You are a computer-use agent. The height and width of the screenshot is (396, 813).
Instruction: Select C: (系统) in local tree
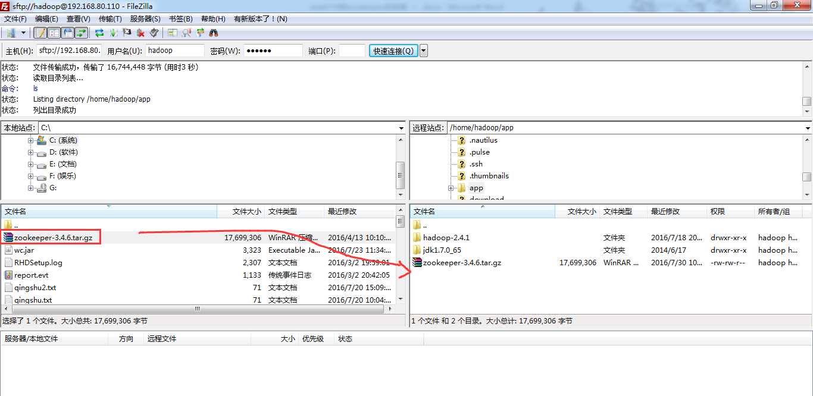pyautogui.click(x=63, y=140)
